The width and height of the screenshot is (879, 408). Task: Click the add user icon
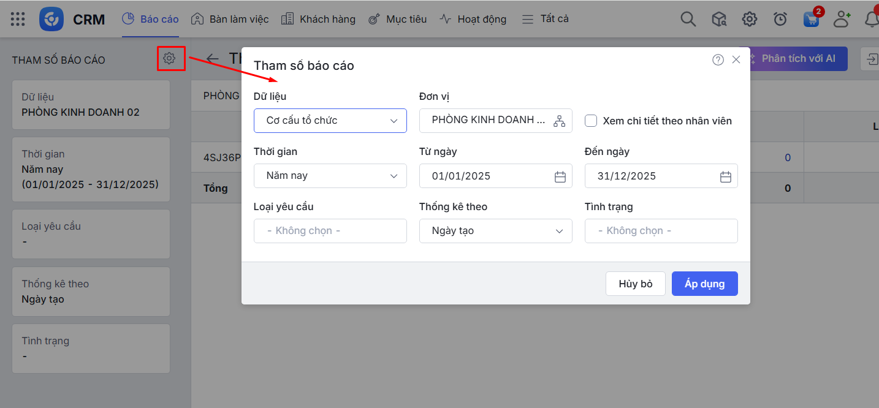tap(842, 19)
